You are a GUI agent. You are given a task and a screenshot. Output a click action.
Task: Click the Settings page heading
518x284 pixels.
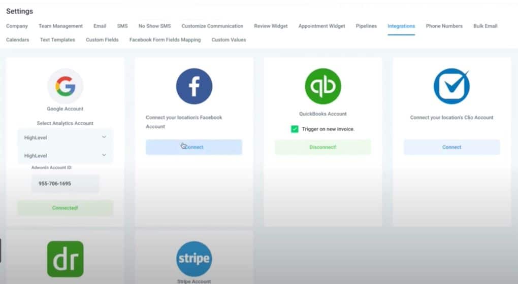[19, 11]
